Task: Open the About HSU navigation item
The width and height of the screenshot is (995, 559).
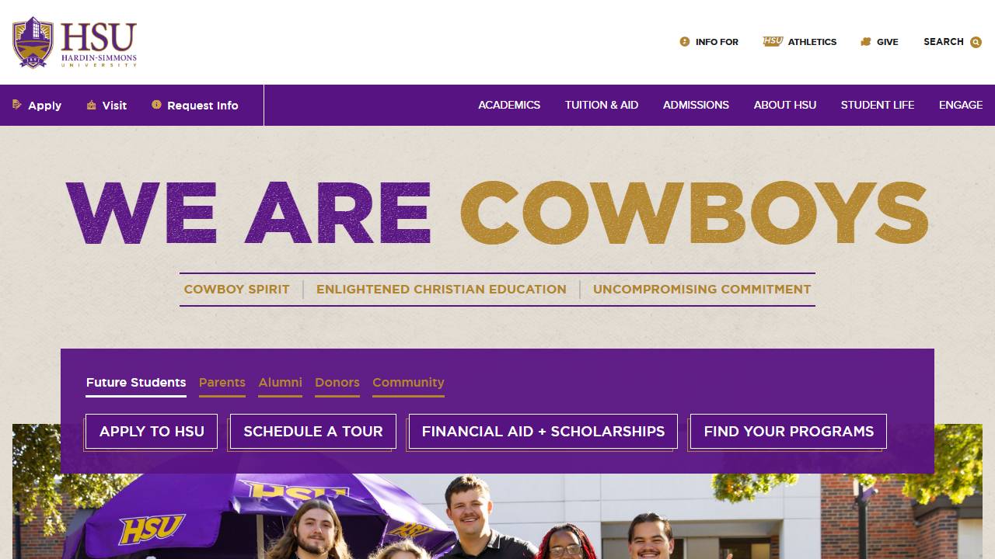Action: pos(785,105)
